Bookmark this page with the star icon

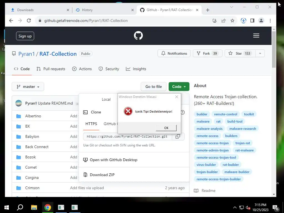pos(232,21)
